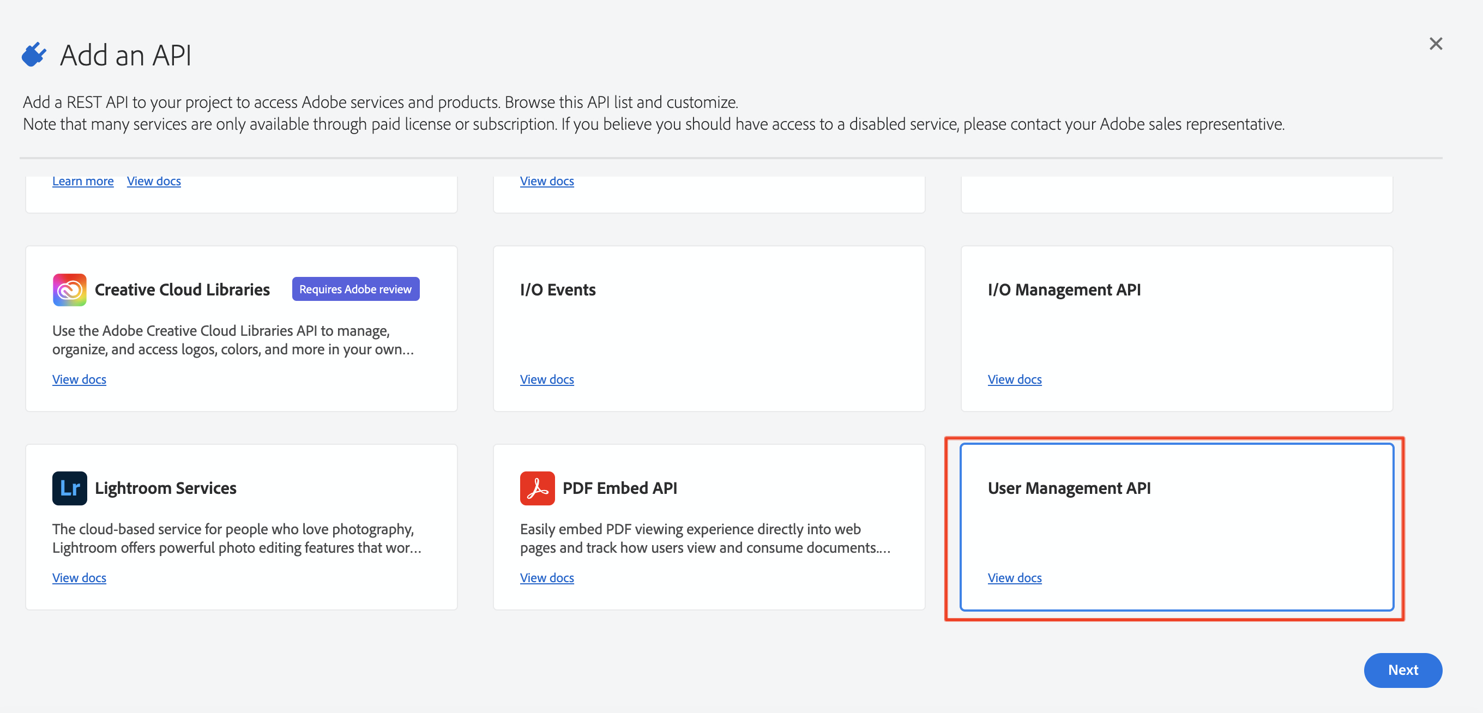Select the I/O Management API card

click(1176, 328)
